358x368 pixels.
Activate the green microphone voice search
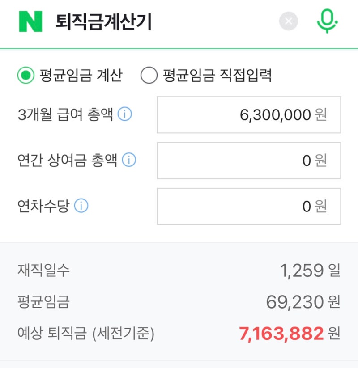pyautogui.click(x=327, y=21)
